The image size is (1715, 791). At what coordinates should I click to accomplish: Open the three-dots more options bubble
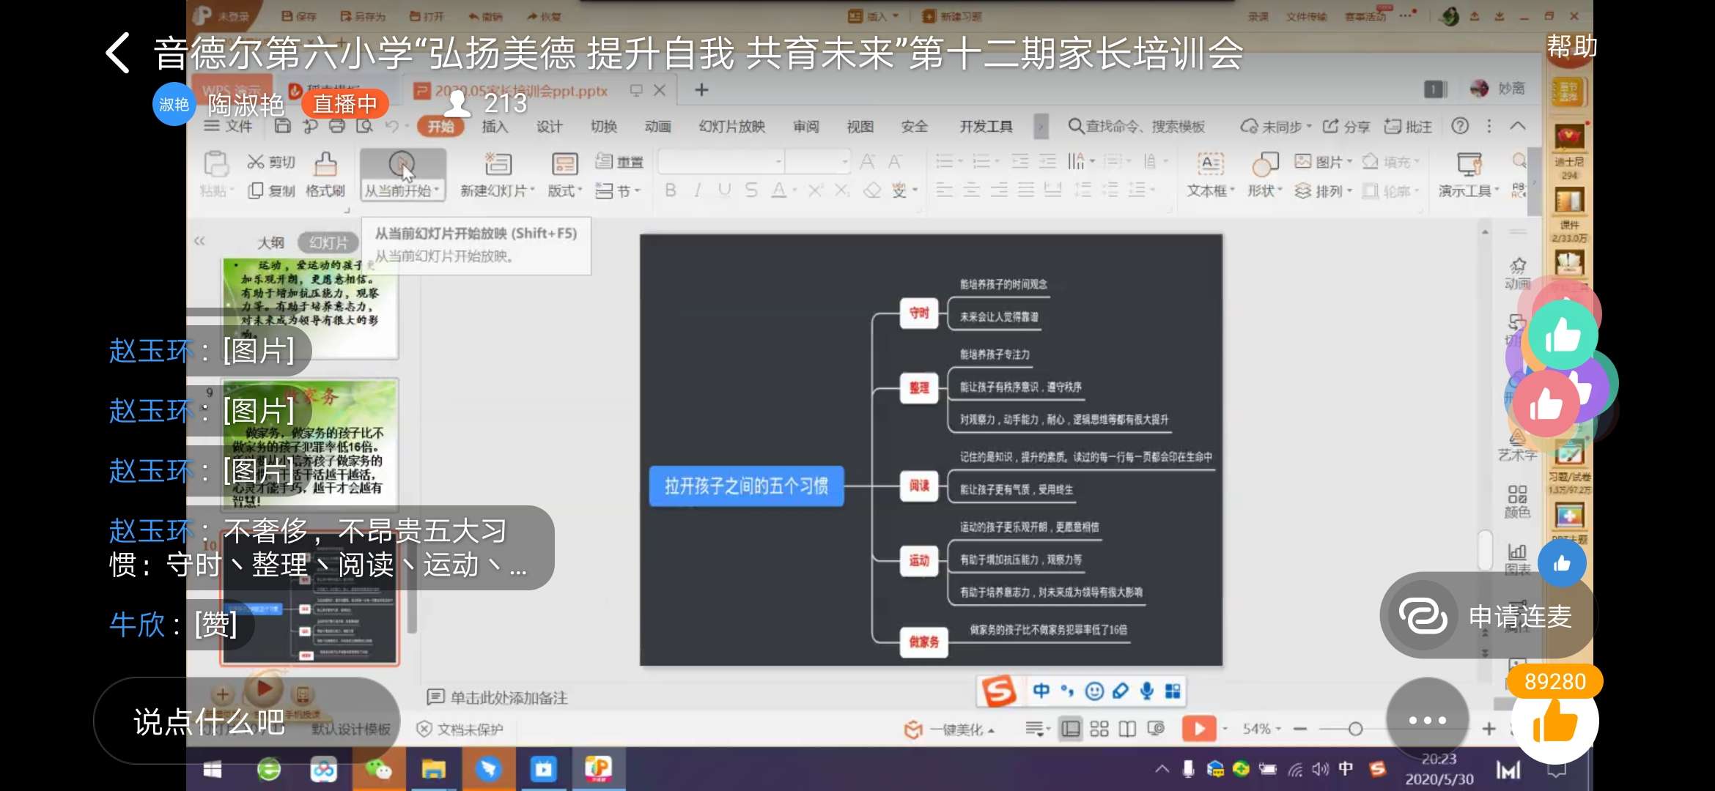[x=1427, y=720]
